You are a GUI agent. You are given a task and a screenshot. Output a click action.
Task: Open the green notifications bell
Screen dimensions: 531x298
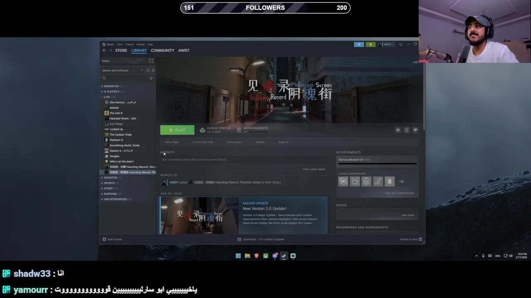[370, 44]
